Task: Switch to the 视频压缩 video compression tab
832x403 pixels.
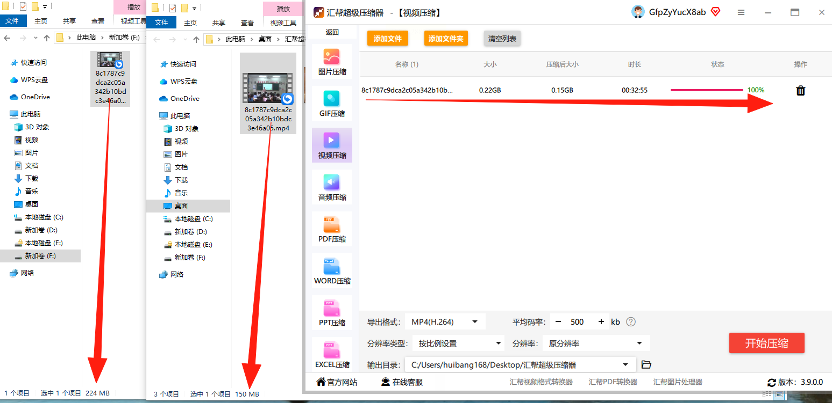Action: (332, 145)
